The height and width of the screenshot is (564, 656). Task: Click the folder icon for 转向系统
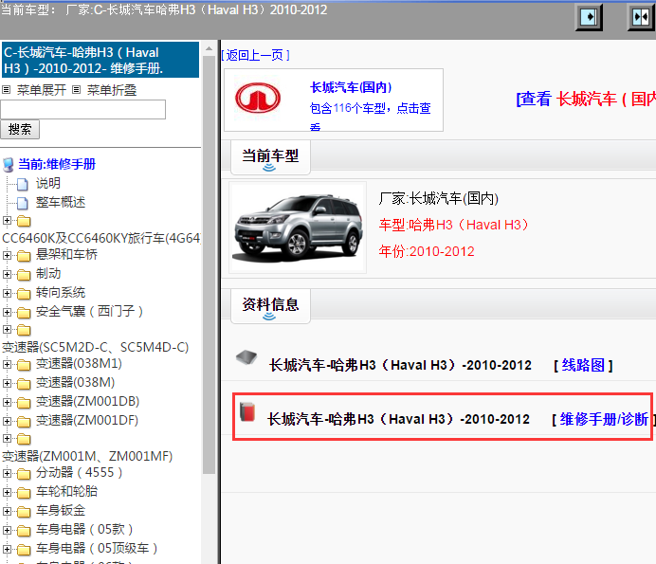click(24, 293)
